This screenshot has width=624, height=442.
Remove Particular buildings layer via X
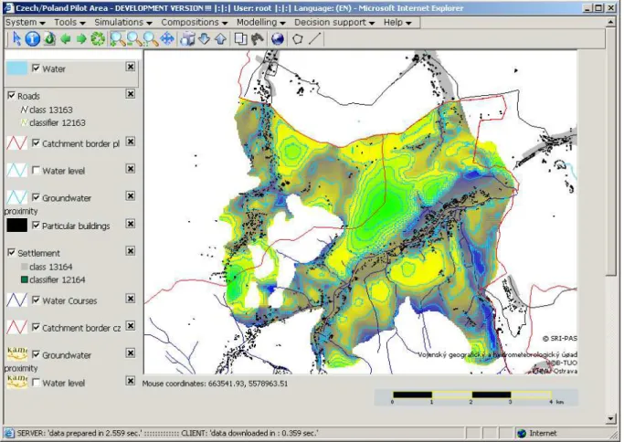coord(131,224)
